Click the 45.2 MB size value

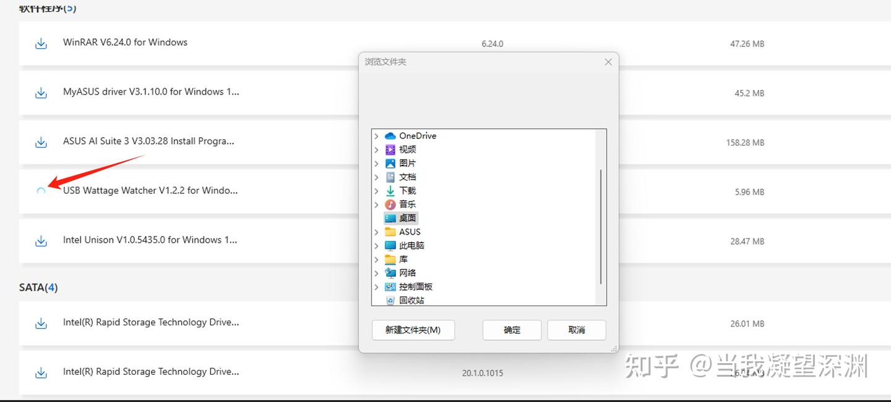pos(749,93)
